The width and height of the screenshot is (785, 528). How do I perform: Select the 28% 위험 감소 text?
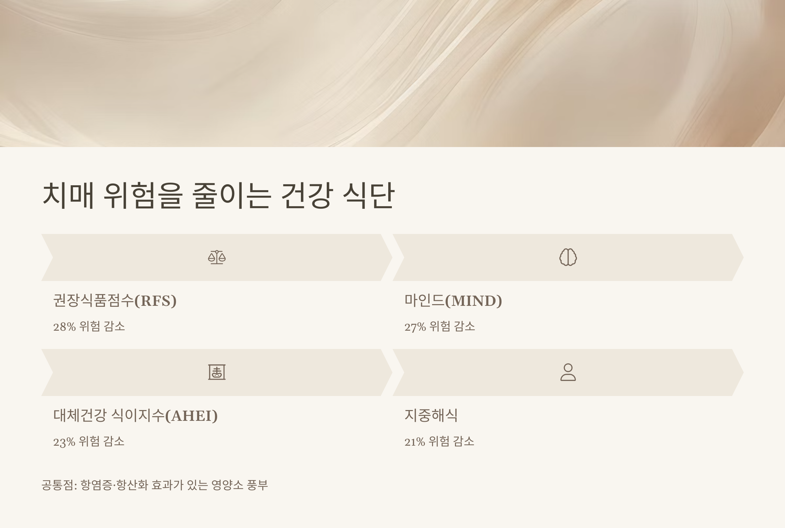click(89, 326)
